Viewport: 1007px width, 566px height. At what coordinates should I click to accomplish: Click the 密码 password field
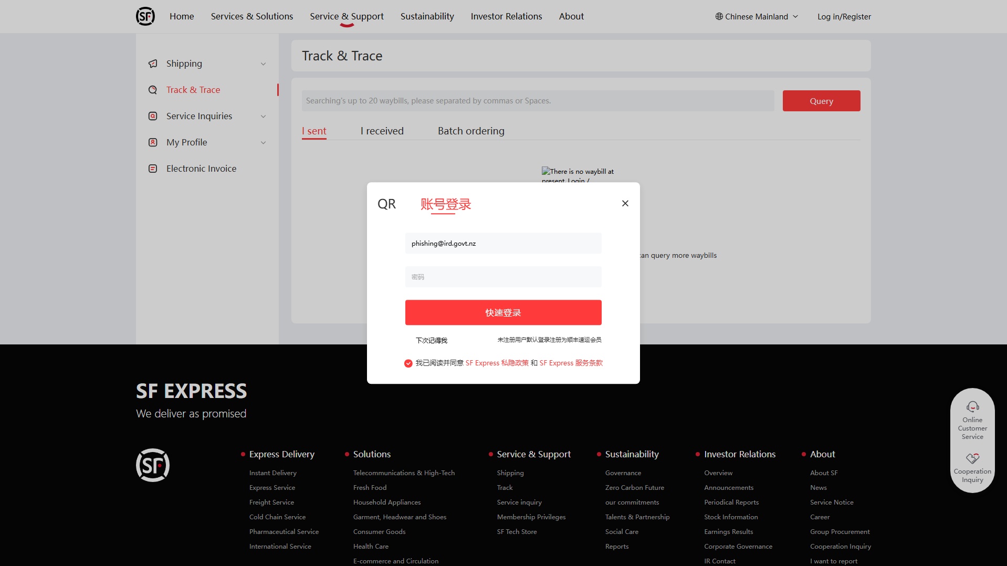coord(503,277)
